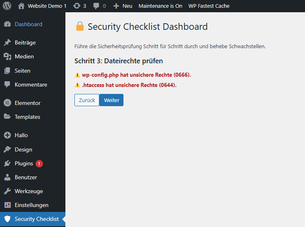The image size is (305, 227).
Task: Click the plus icon next to Neu
Action: [116, 6]
